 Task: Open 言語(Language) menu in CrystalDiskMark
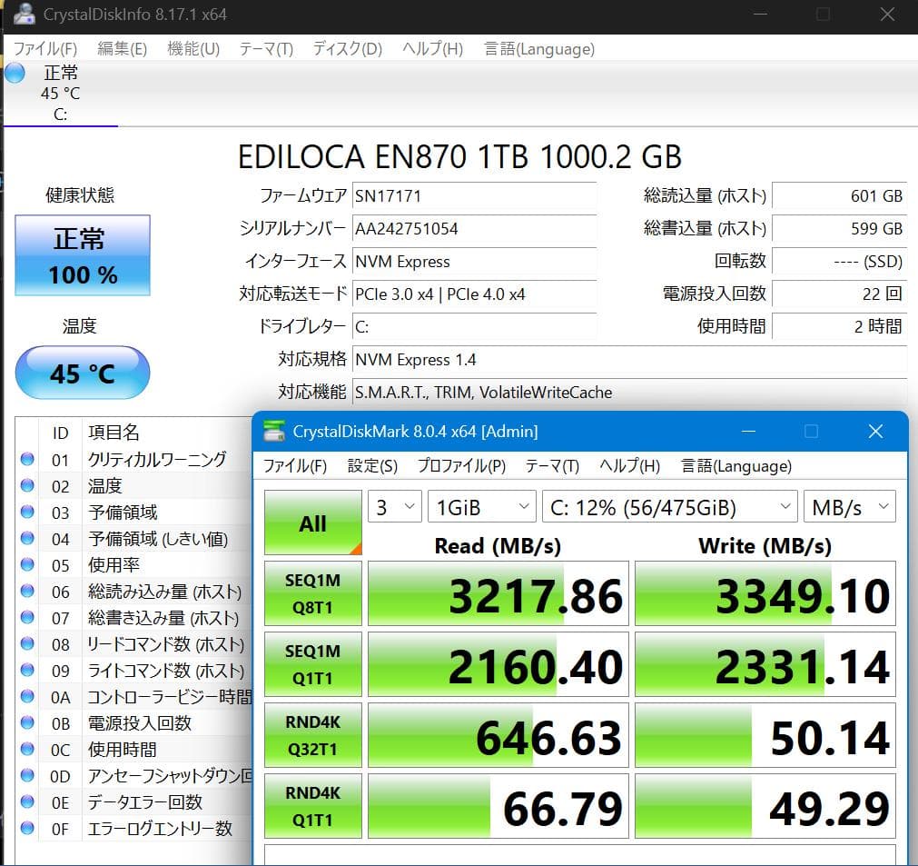(x=735, y=466)
